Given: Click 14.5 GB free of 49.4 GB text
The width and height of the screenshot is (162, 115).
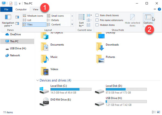Looking at the screenshot, I should click(x=63, y=92).
